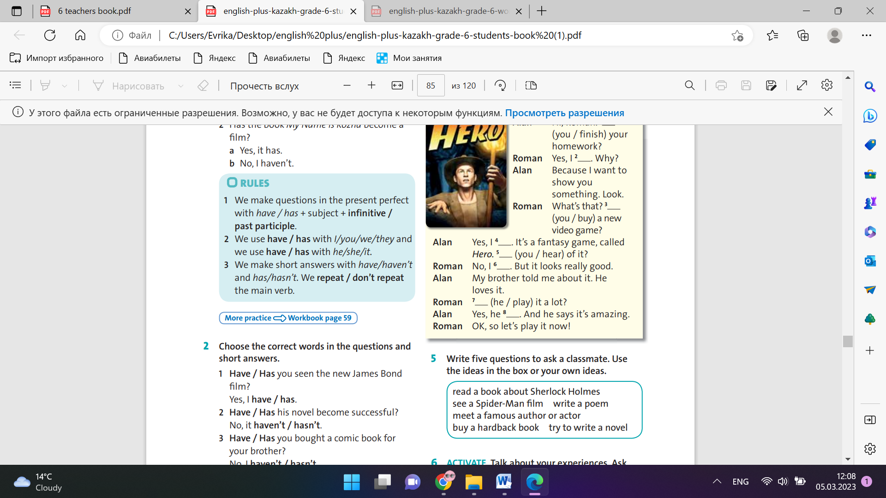Open the PDF search magnifier
Viewport: 886px width, 498px height.
point(689,85)
